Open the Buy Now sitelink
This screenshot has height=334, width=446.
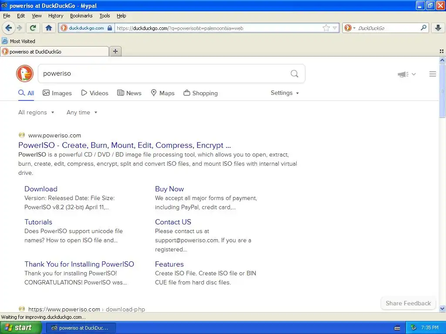169,189
